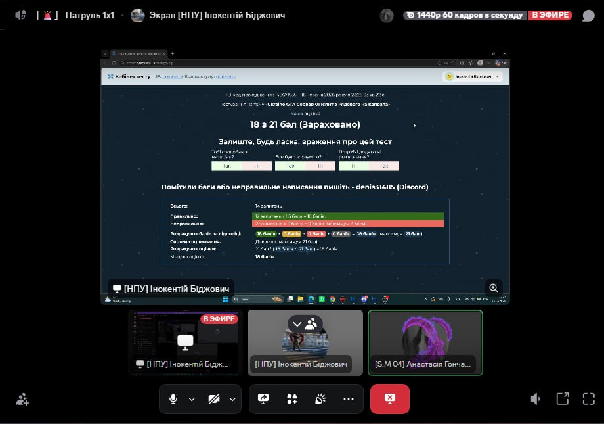The height and width of the screenshot is (424, 604).
Task: Click the 1440p 60 fps stream quality badge
Action: click(465, 15)
